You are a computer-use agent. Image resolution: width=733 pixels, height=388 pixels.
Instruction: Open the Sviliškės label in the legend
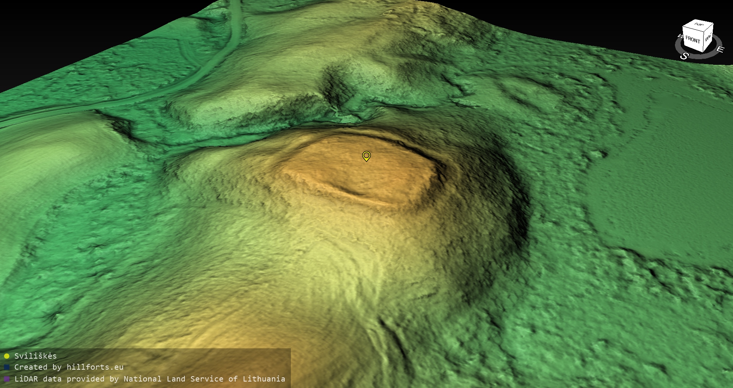coord(36,356)
